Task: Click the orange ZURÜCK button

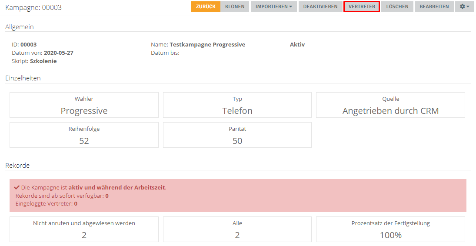Action: (x=206, y=7)
